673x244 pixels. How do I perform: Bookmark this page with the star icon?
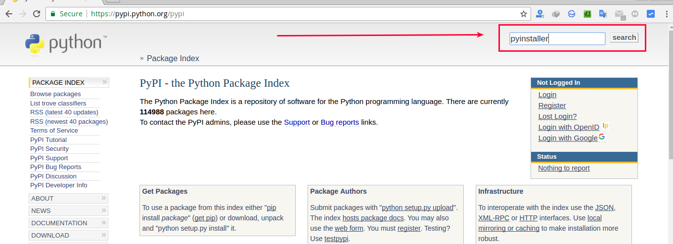(524, 14)
